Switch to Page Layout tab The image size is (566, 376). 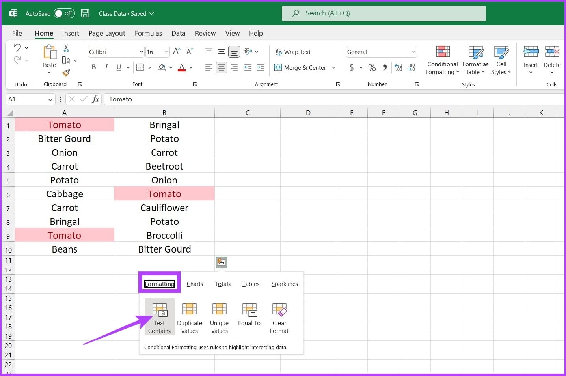tap(107, 33)
